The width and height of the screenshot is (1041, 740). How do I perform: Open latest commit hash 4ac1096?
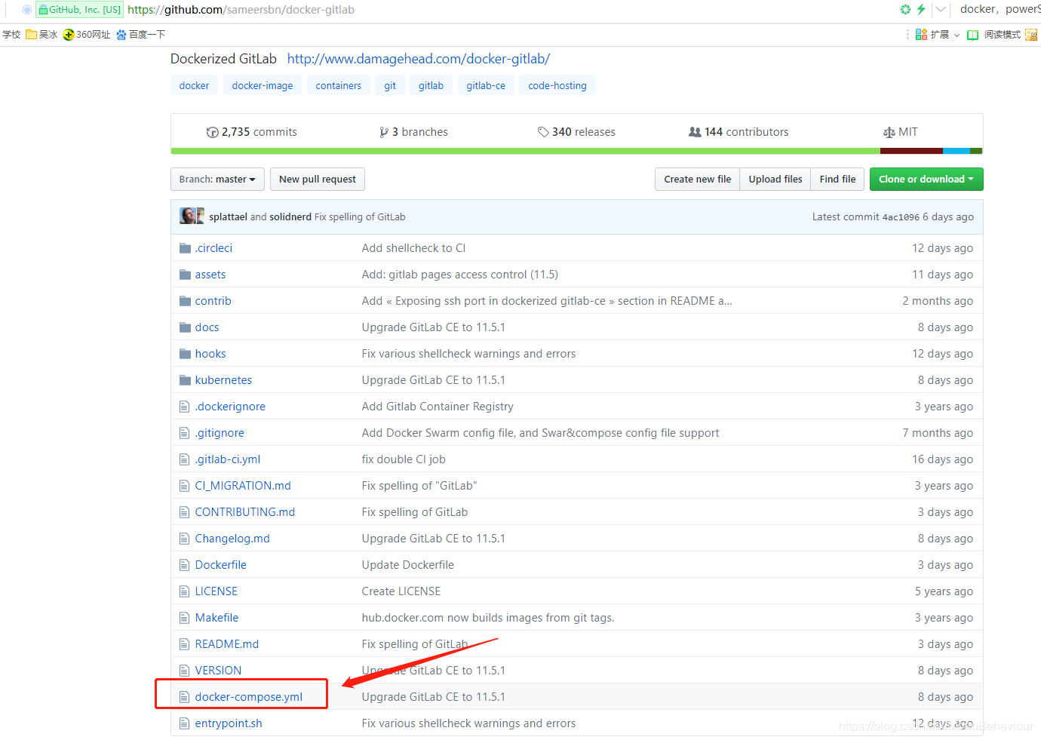pyautogui.click(x=901, y=217)
